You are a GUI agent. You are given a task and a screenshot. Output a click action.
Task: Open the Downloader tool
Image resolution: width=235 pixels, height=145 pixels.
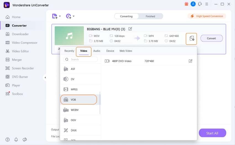(17, 34)
